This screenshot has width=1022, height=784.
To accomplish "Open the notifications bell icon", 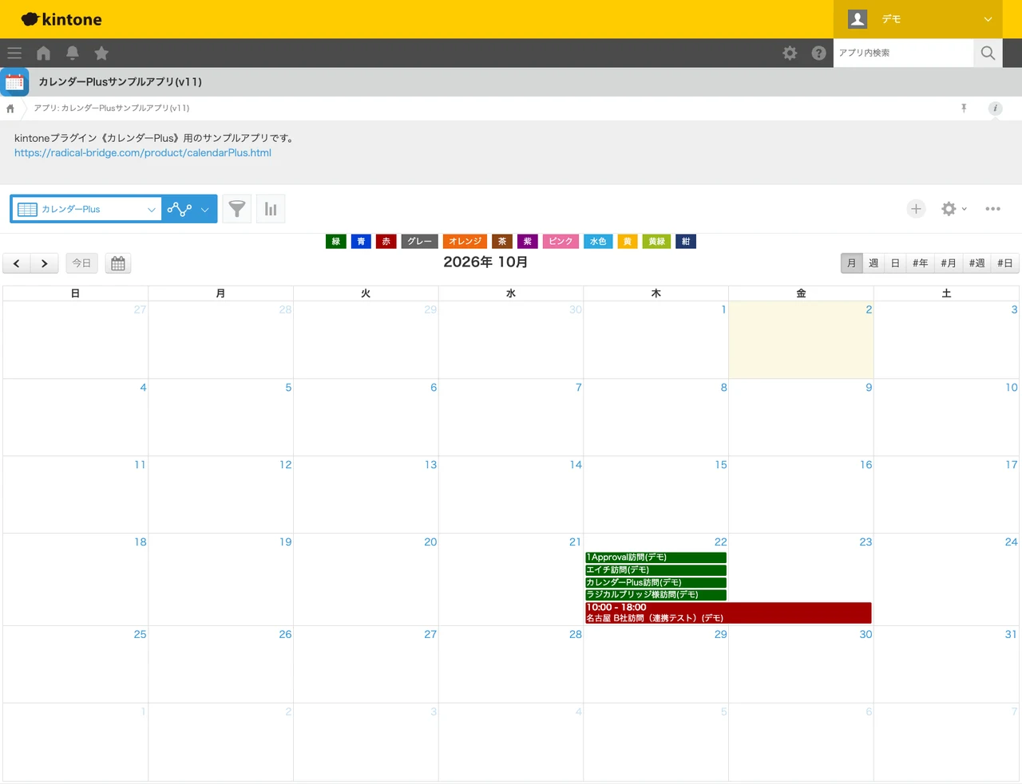I will 72,53.
